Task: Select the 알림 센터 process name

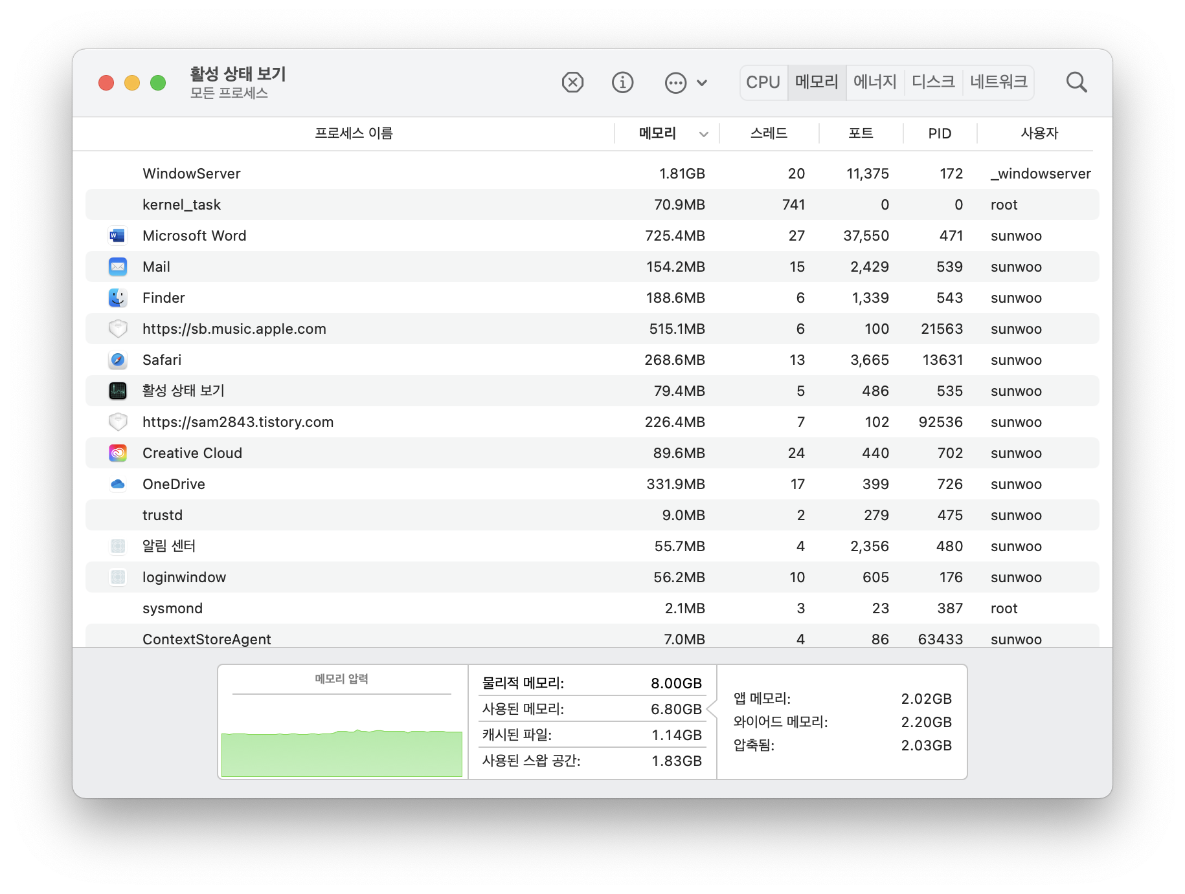Action: [169, 546]
